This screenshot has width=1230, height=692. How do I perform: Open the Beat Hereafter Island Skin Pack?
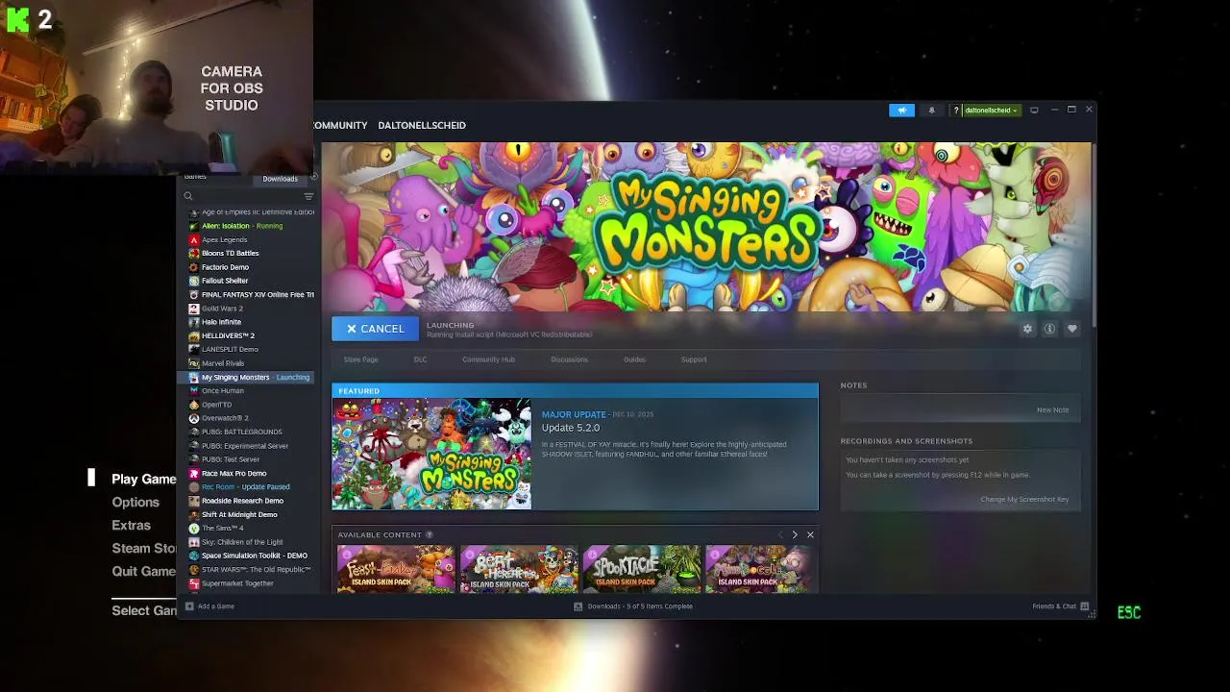[519, 569]
